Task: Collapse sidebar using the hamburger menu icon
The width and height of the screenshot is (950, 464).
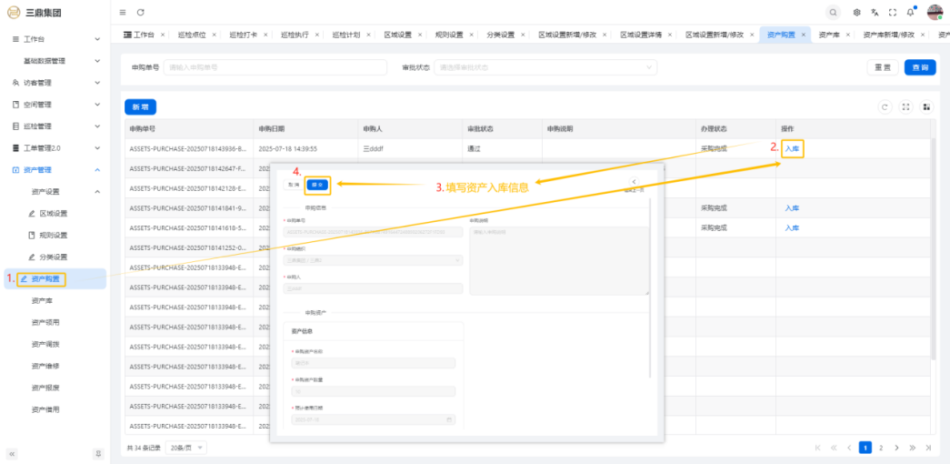Action: tap(123, 12)
